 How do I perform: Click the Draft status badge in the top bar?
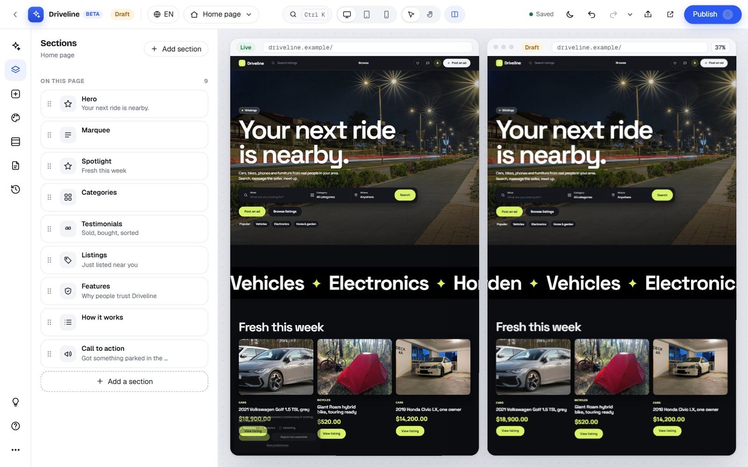pyautogui.click(x=122, y=14)
